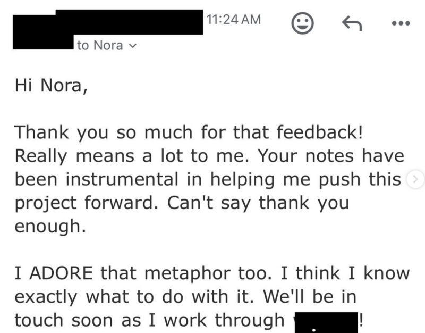The height and width of the screenshot is (333, 425).
Task: Add an emoji reaction to this email
Action: pos(302,23)
